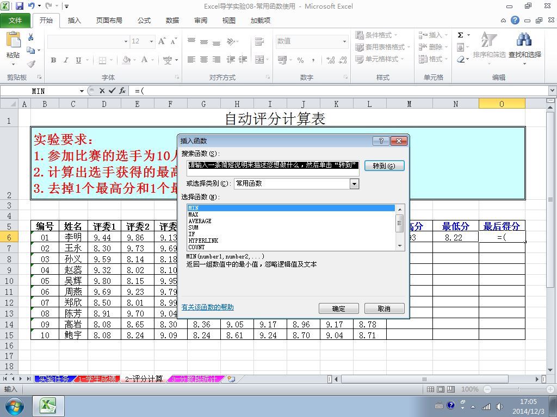Toggle Center text horizontally button
Image resolution: width=557 pixels, height=417 pixels.
tap(204, 60)
